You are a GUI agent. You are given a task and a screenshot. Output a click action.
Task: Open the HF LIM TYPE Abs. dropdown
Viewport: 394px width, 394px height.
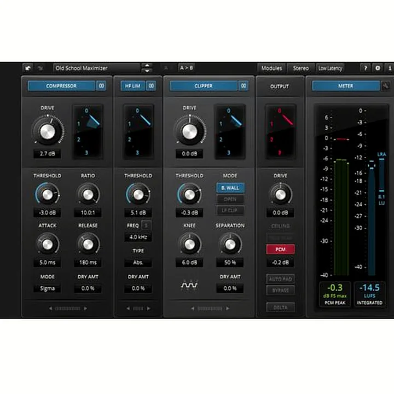(138, 263)
